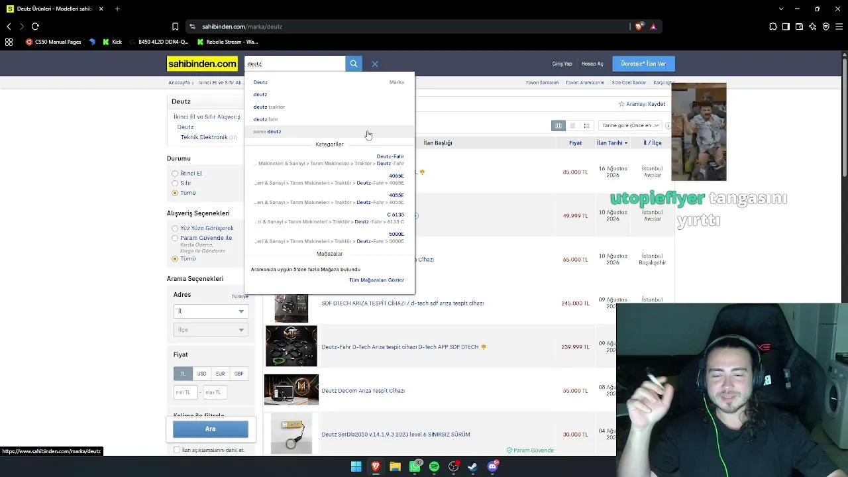Reload the current page
The height and width of the screenshot is (477, 848).
click(x=35, y=26)
